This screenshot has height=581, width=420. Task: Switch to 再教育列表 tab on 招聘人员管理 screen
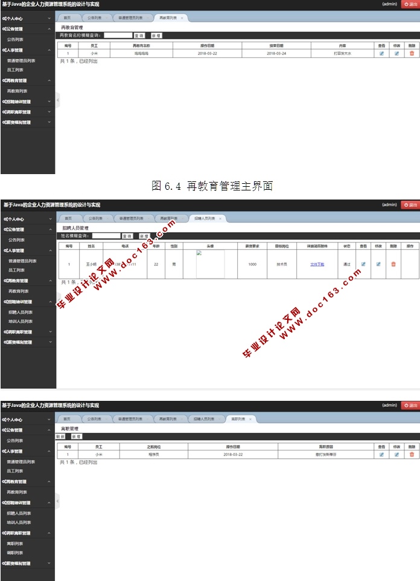point(169,219)
